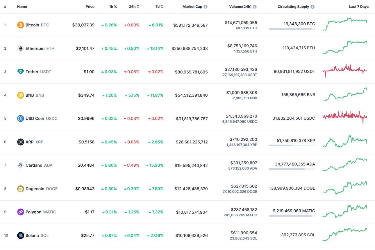Open Volume(24h) info tooltip icon
The image size is (375, 250).
click(255, 7)
